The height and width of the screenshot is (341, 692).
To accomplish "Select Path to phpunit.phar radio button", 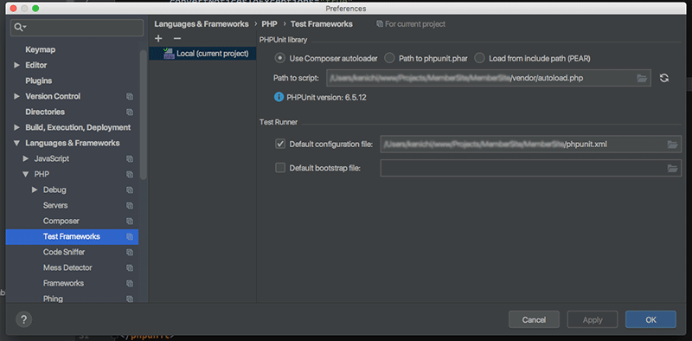I will [x=389, y=58].
